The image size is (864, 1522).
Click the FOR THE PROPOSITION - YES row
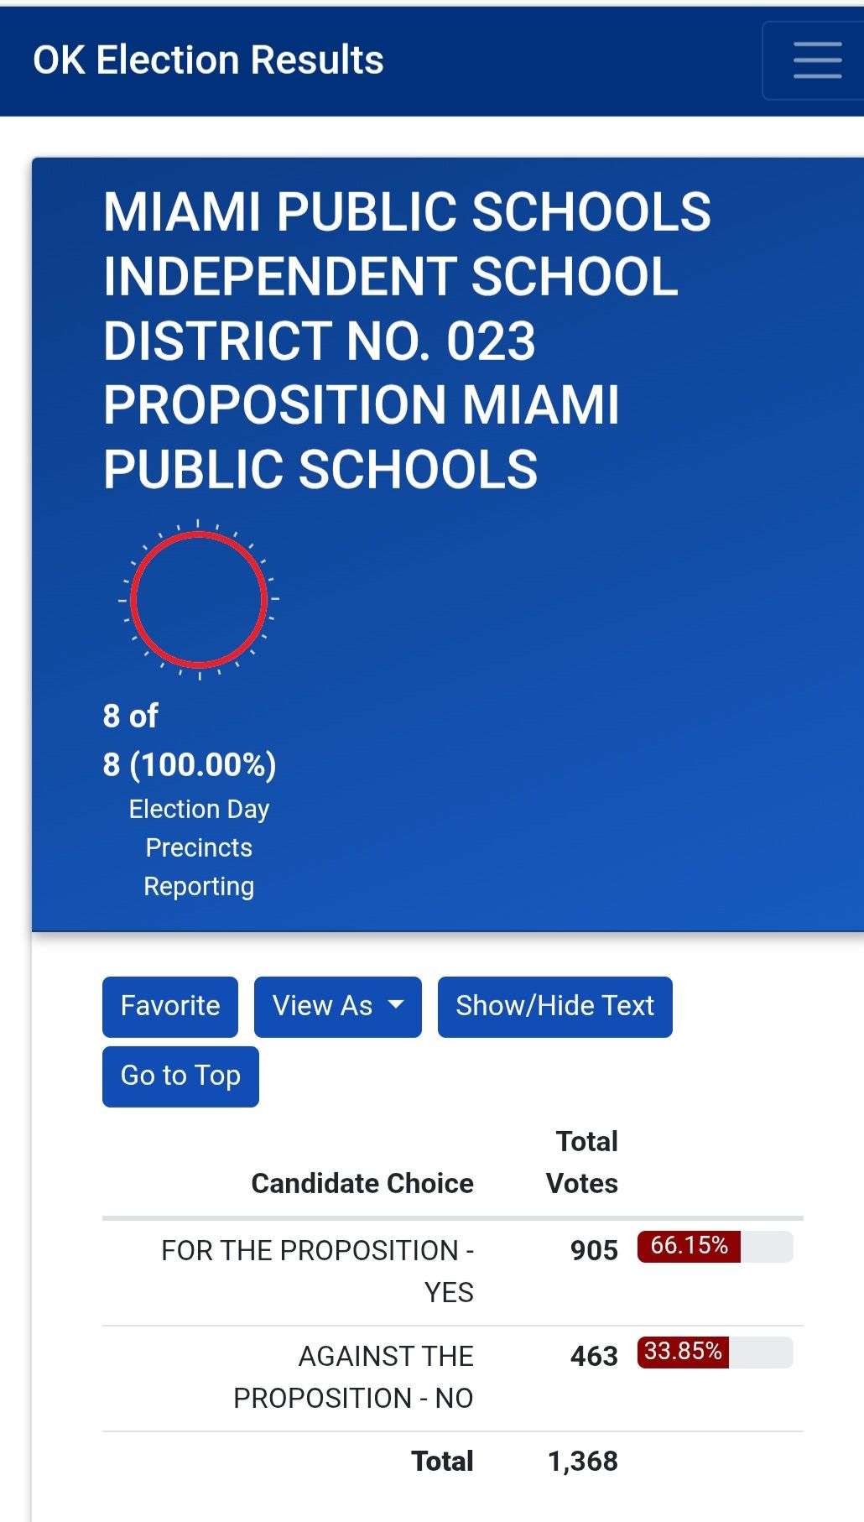pyautogui.click(x=453, y=1272)
